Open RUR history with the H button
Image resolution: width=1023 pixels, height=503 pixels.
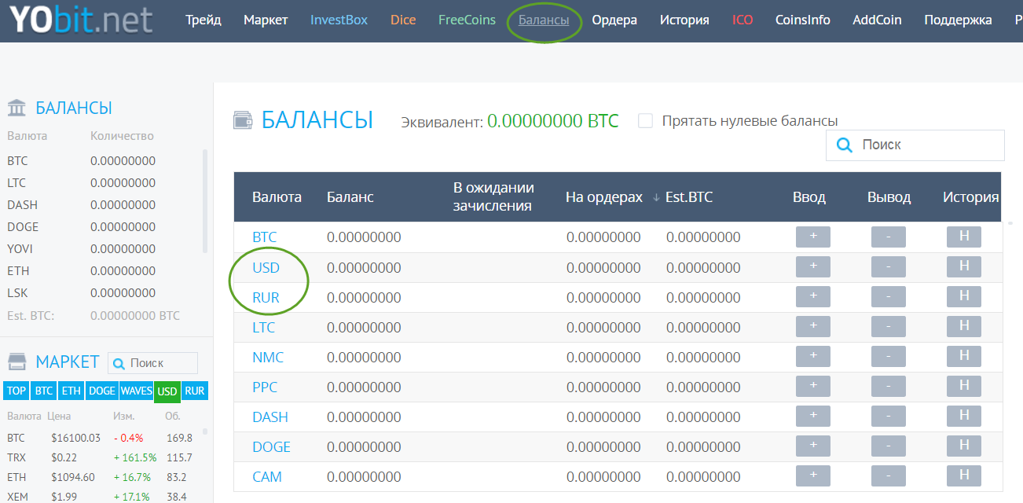(x=964, y=296)
